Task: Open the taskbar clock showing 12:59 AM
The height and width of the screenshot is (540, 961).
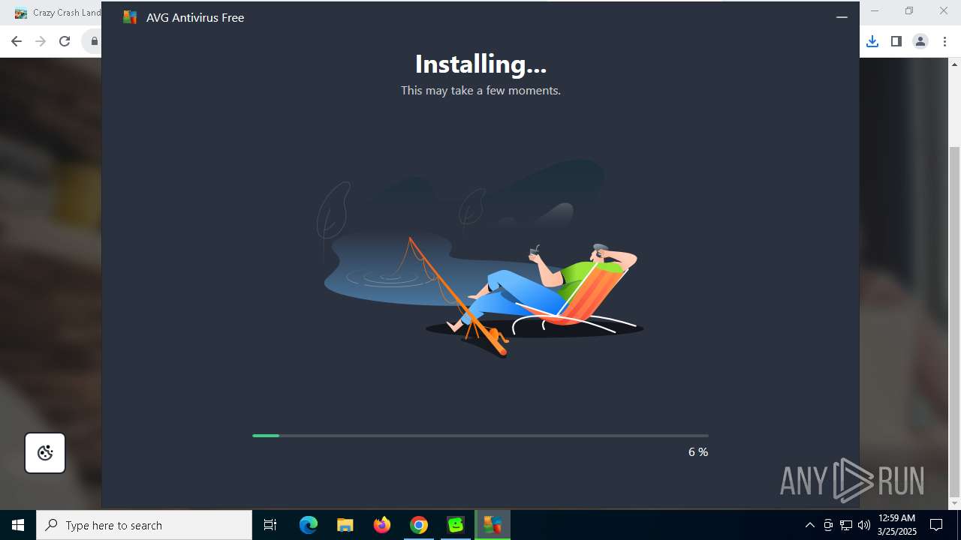Action: [896, 525]
